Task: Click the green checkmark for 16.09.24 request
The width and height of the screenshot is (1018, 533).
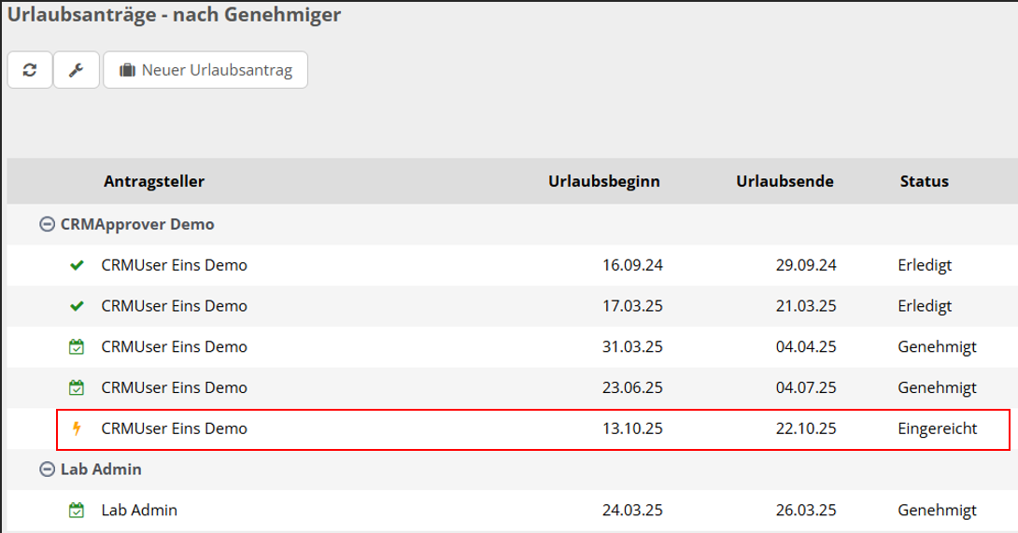Action: pos(77,265)
